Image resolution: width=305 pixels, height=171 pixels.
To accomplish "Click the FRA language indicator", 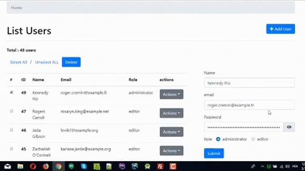I will [295, 166].
